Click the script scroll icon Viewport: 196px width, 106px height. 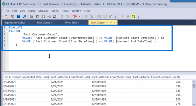click(x=55, y=16)
